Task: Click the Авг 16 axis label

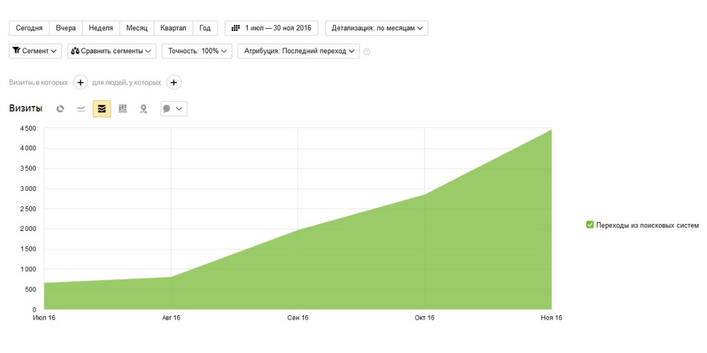Action: (x=171, y=318)
